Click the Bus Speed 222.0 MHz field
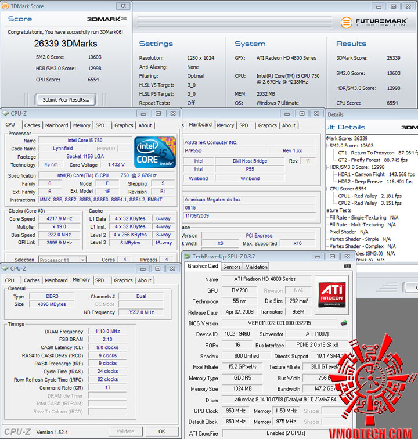The width and height of the screenshot is (418, 439). coord(59,235)
